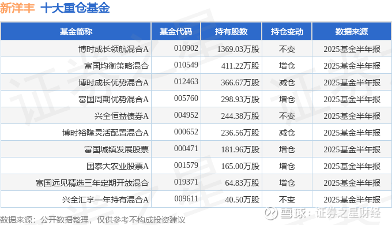The image size is (392, 225).
Task: Click the Xueqiu snowball logo icon
Action: pyautogui.click(x=272, y=213)
